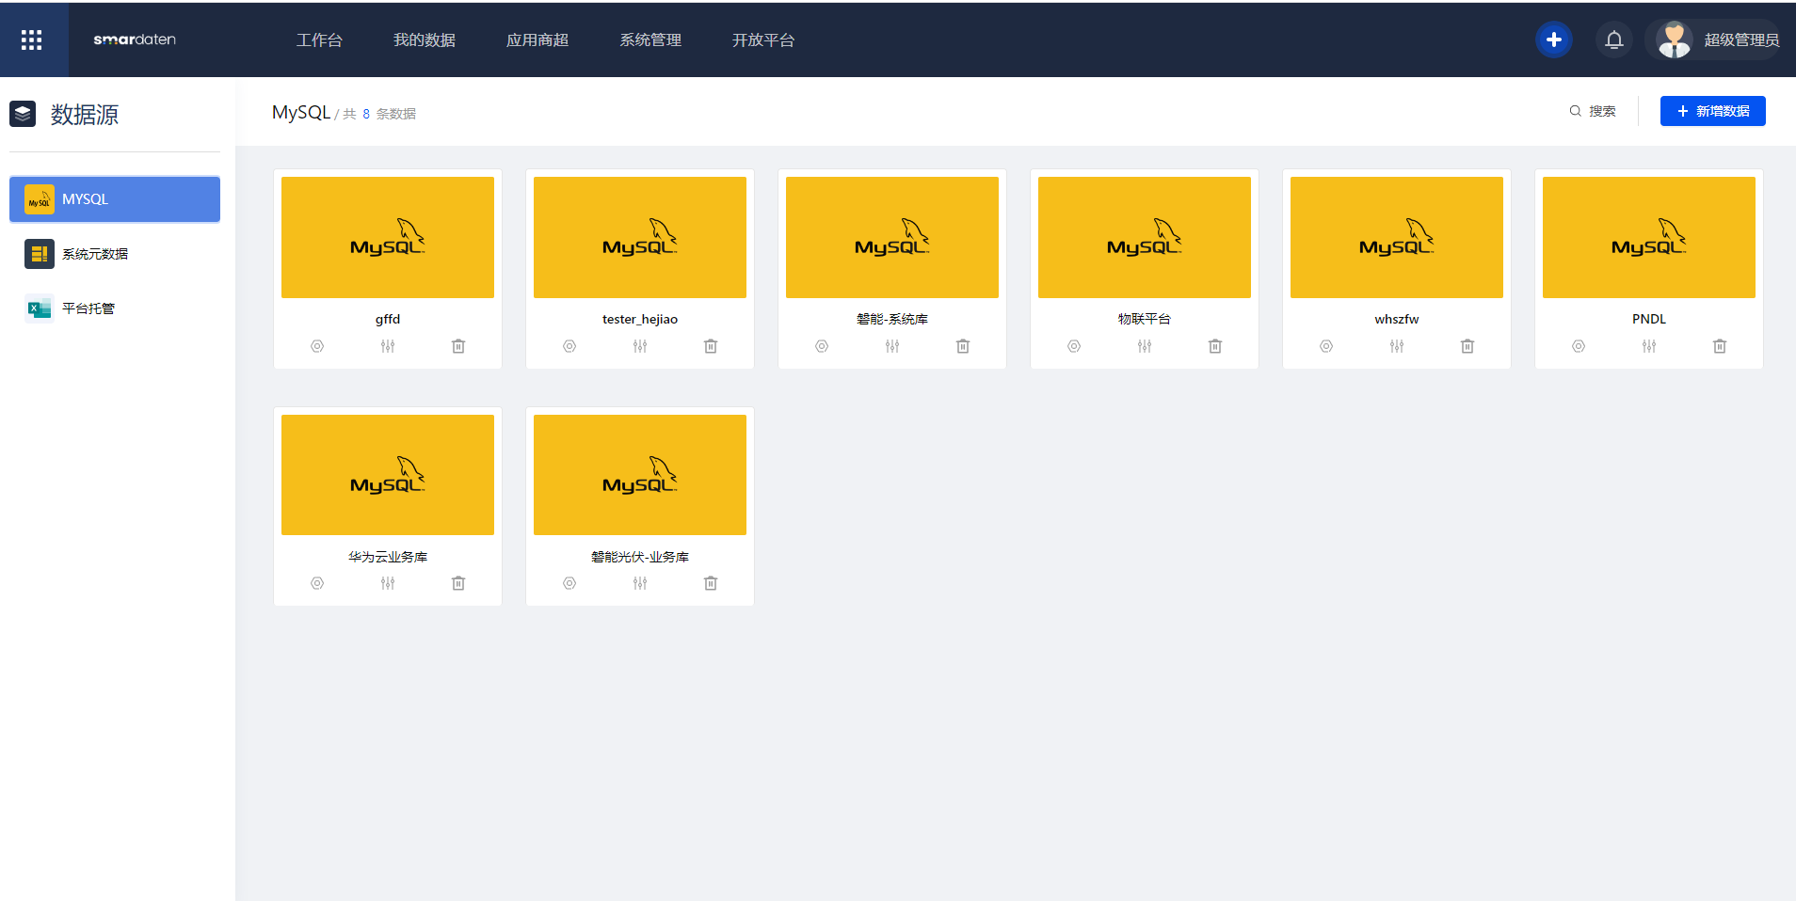
Task: Click 华为云业务库 card target icon
Action: pyautogui.click(x=317, y=583)
